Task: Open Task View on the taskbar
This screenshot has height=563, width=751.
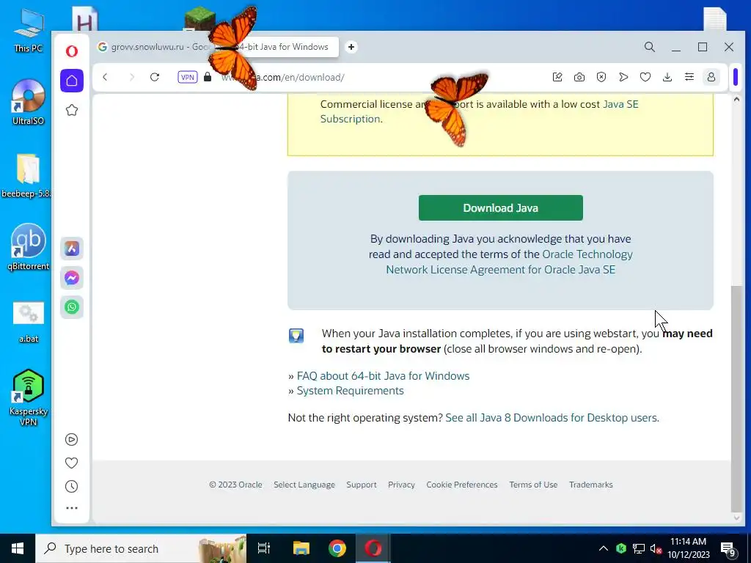Action: (x=264, y=548)
